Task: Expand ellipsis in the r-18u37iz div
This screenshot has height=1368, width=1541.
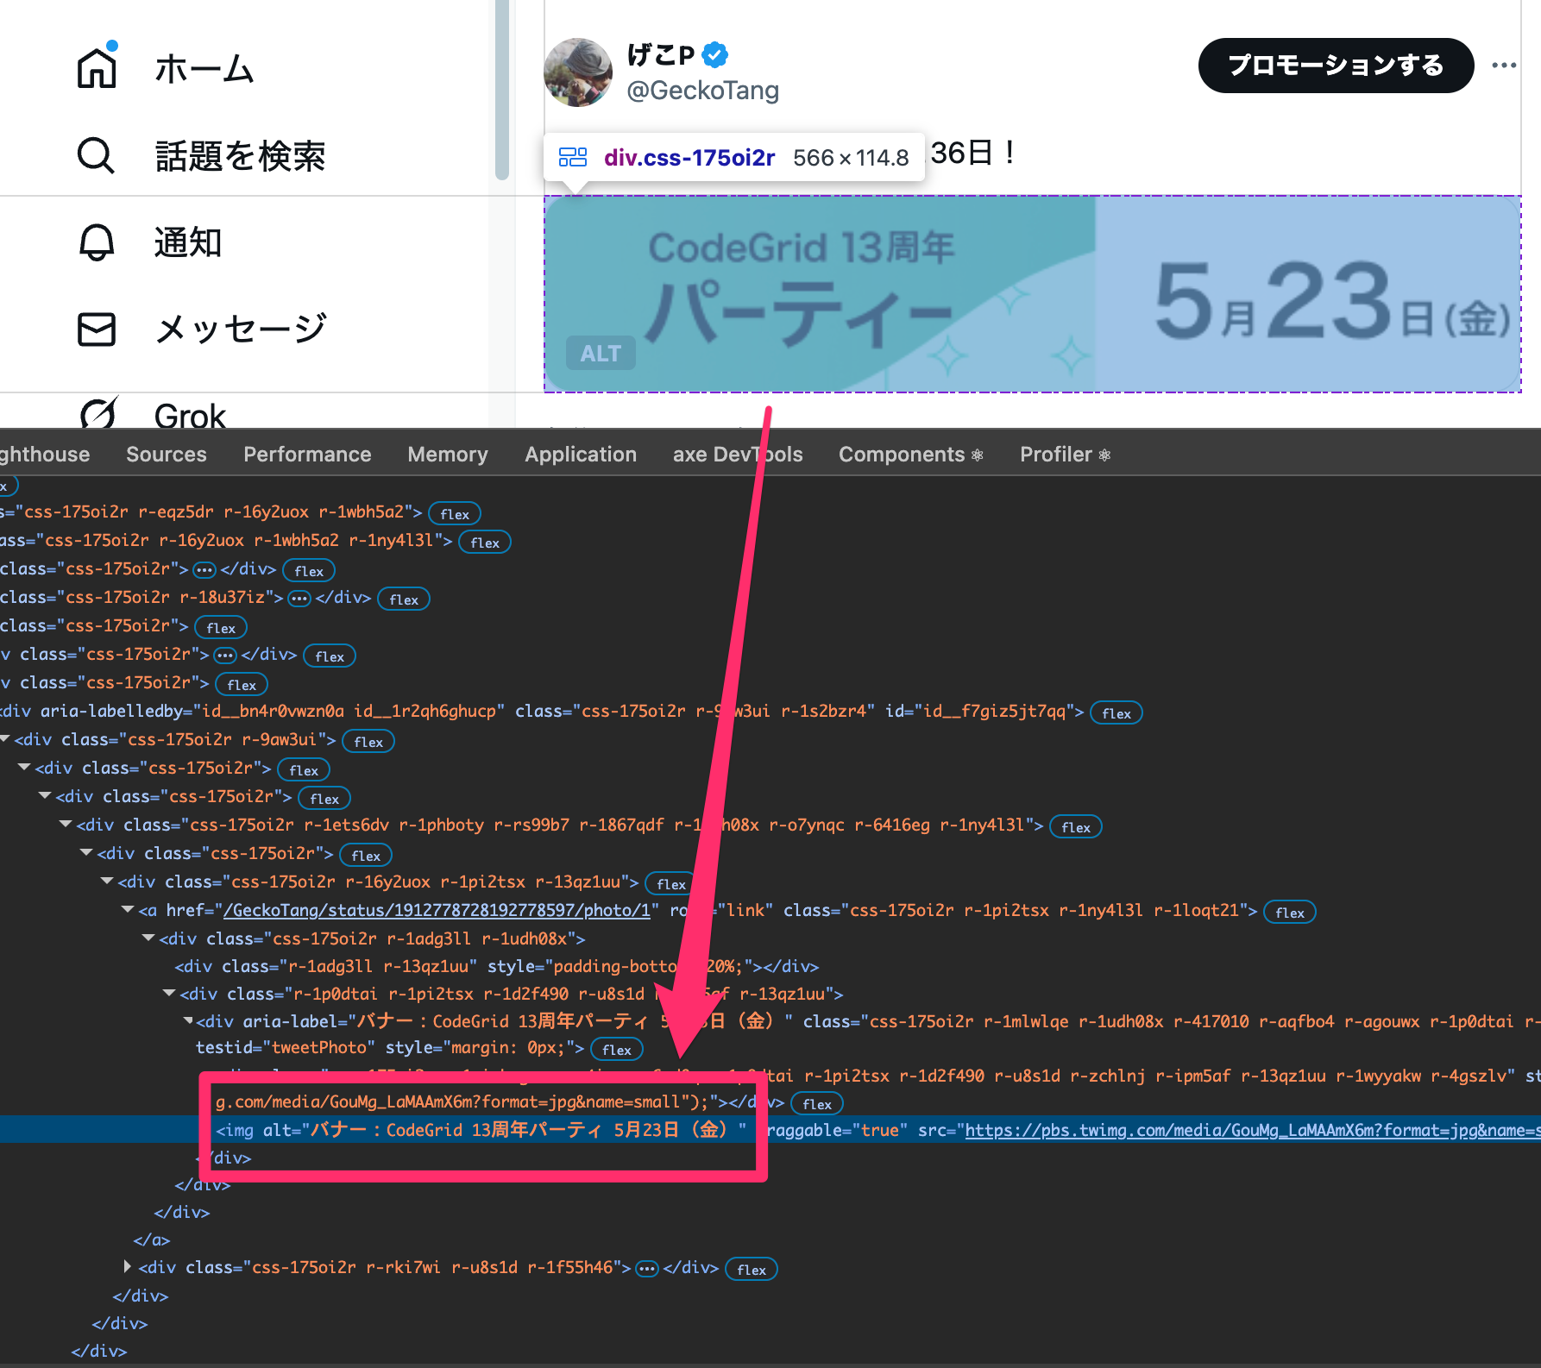Action: [299, 598]
